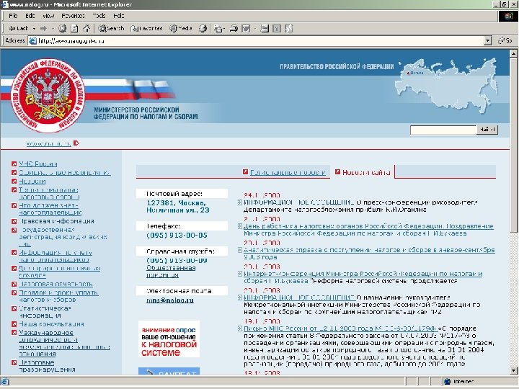Viewport: 519px width, 389px height.
Task: Switch to the Новости сайта tab
Action: 366,172
